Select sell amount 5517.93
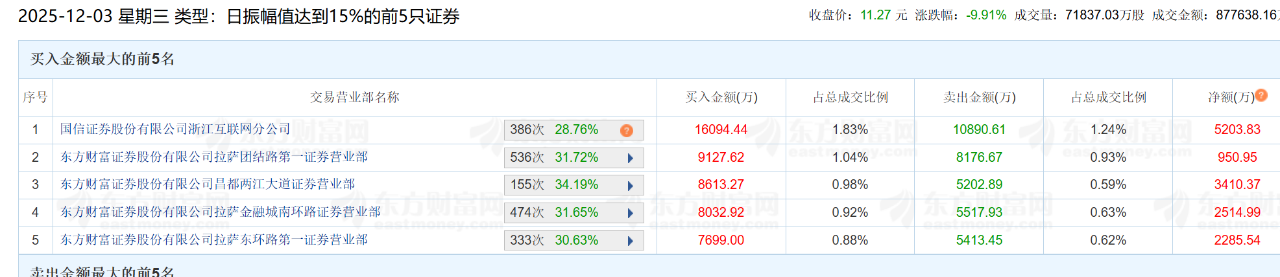The width and height of the screenshot is (1280, 277). (x=980, y=212)
